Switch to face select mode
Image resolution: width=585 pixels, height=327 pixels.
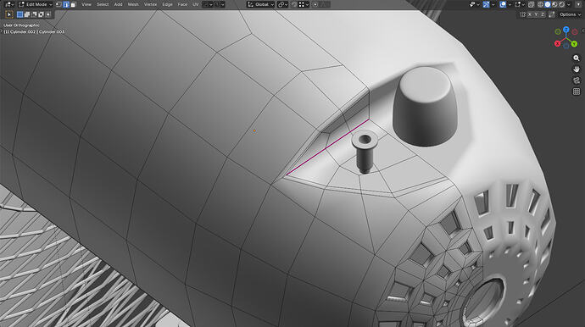click(x=73, y=4)
